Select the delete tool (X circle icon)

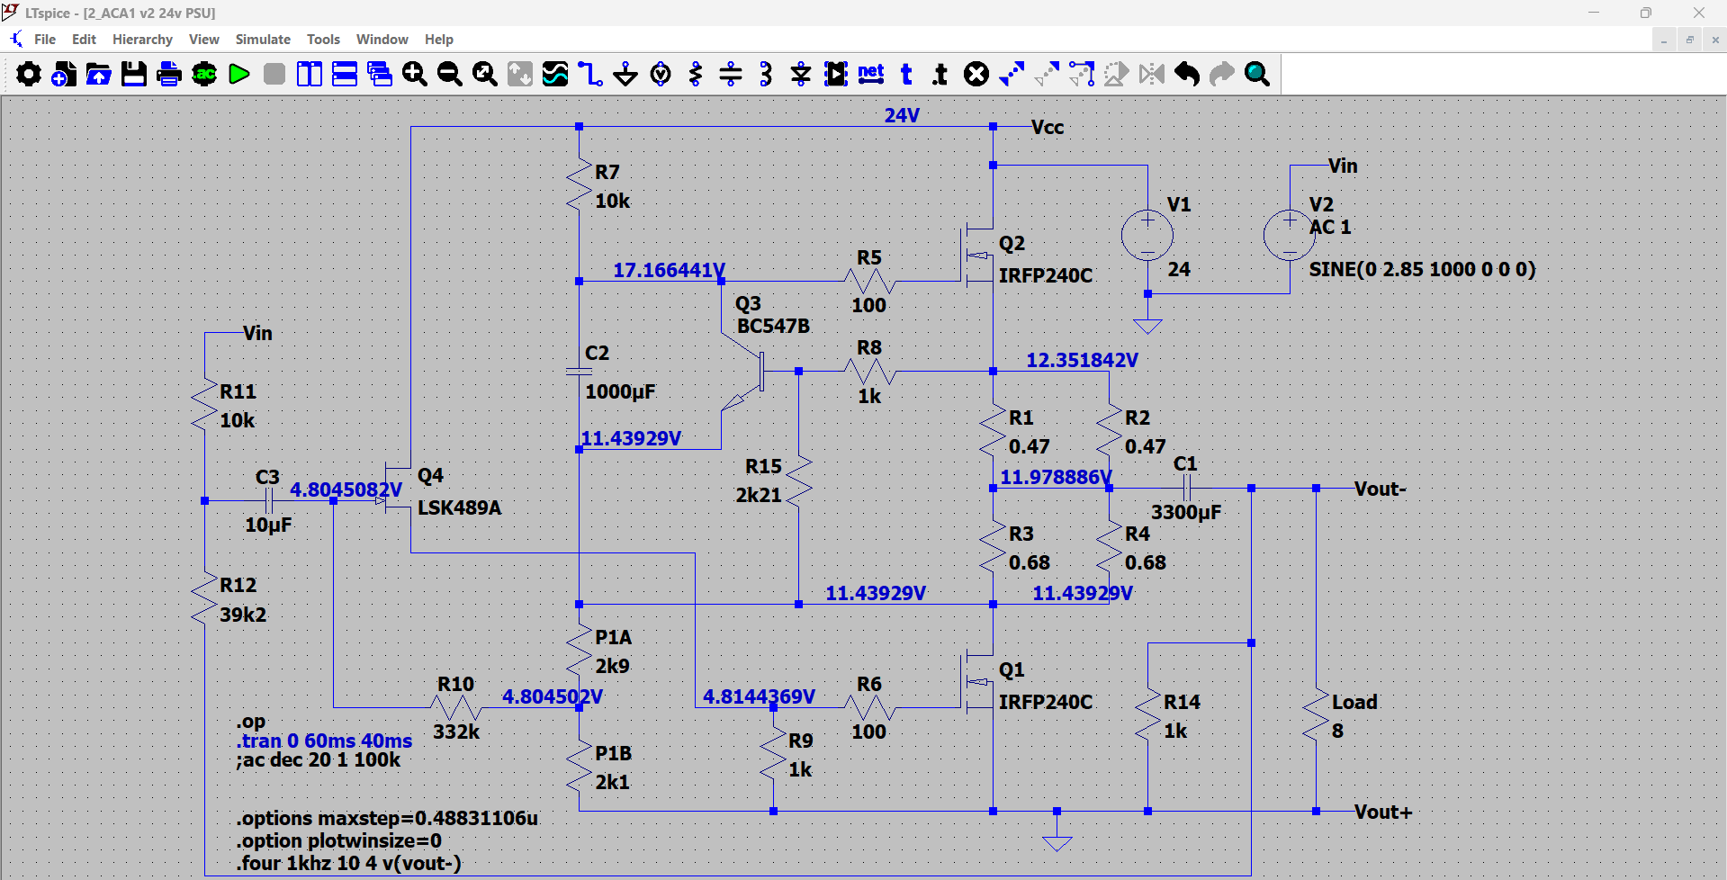tap(976, 74)
